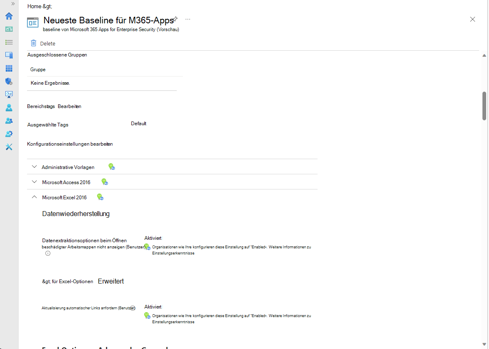The width and height of the screenshot is (489, 349).
Task: Open the Dashboard chart icon in sidebar
Action: pos(9,29)
